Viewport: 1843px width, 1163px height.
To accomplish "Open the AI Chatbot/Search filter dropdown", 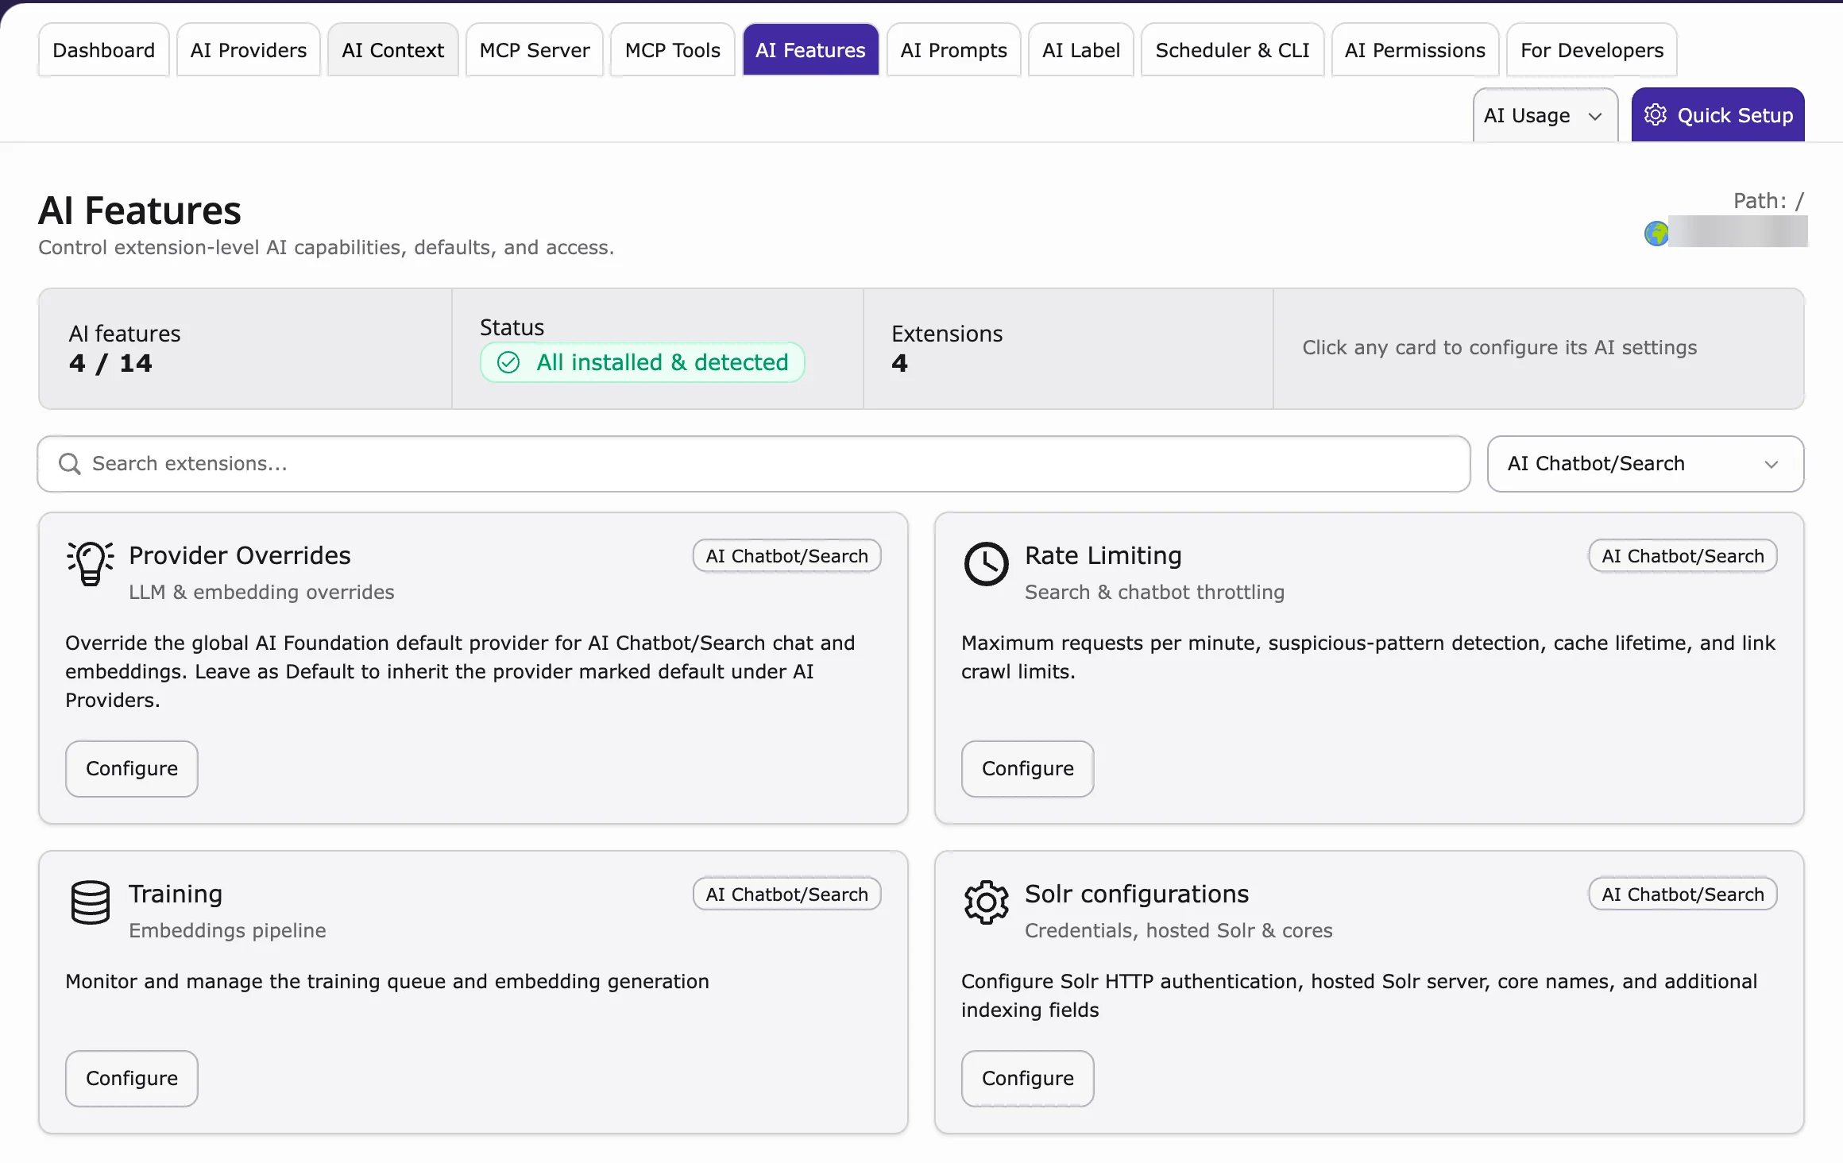I will tap(1645, 464).
